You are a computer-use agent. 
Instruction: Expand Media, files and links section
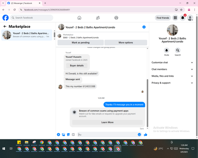(172, 76)
